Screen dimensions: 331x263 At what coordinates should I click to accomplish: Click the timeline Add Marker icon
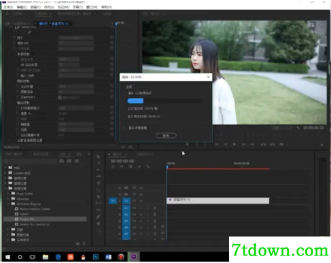(x=139, y=166)
